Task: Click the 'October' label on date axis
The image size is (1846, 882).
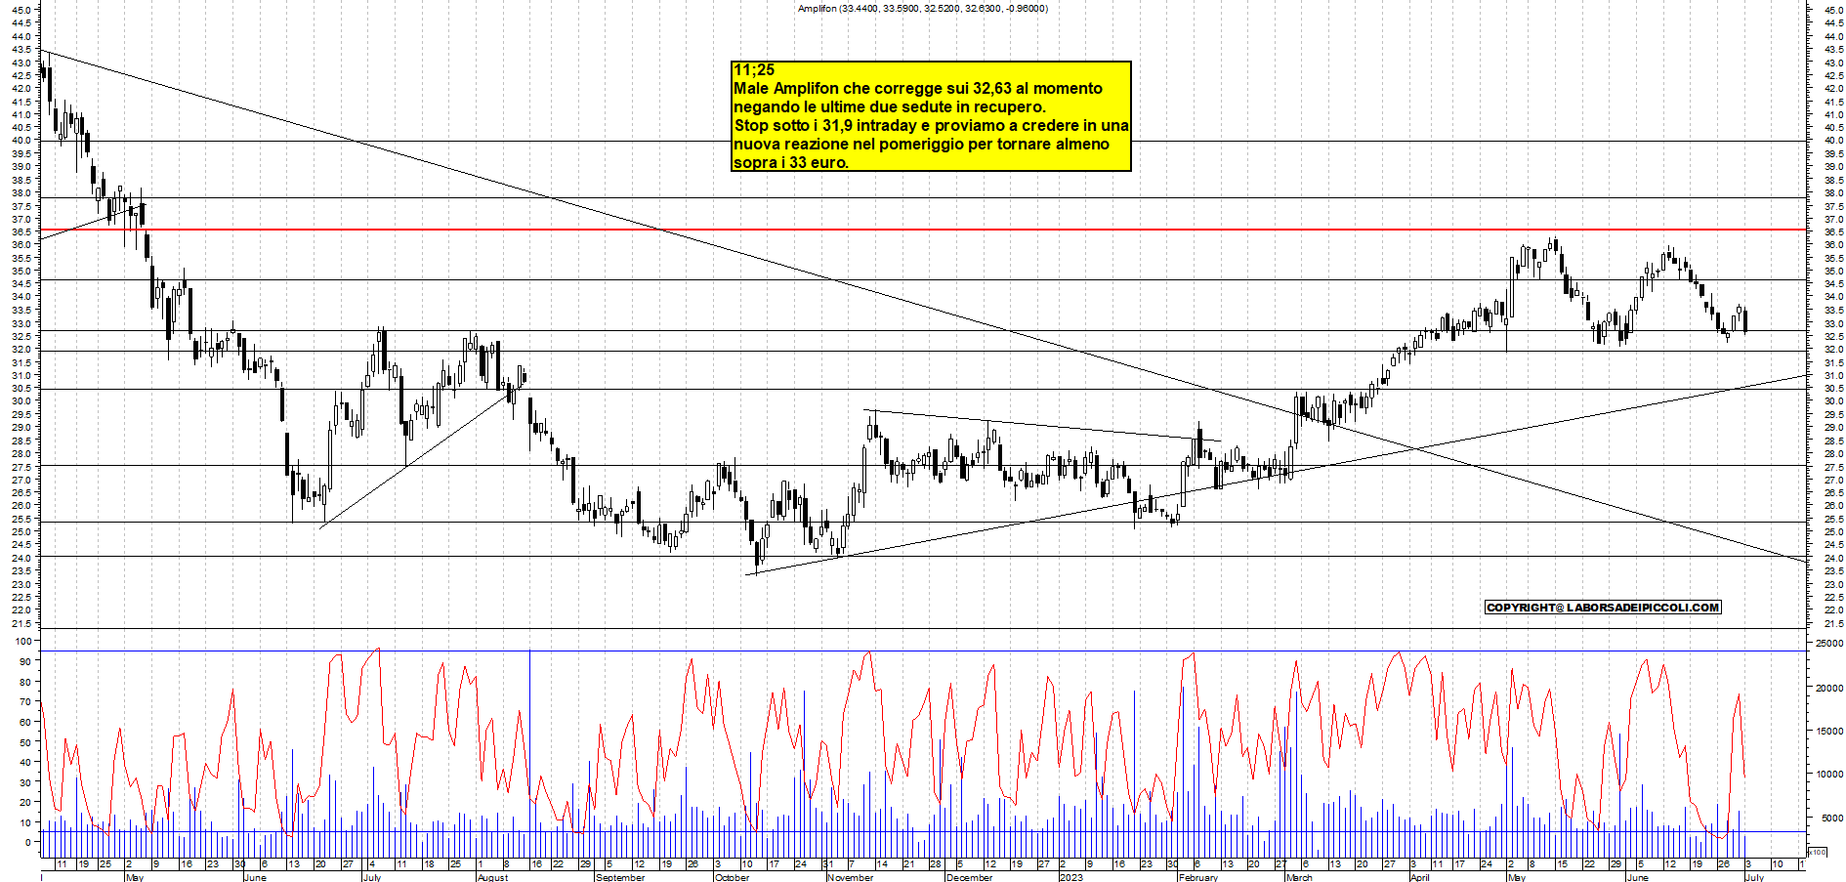Action: 733,877
